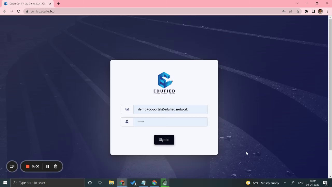Viewport: 332px width, 187px height.
Task: Click the page vertical scrollbar
Action: click(330, 84)
